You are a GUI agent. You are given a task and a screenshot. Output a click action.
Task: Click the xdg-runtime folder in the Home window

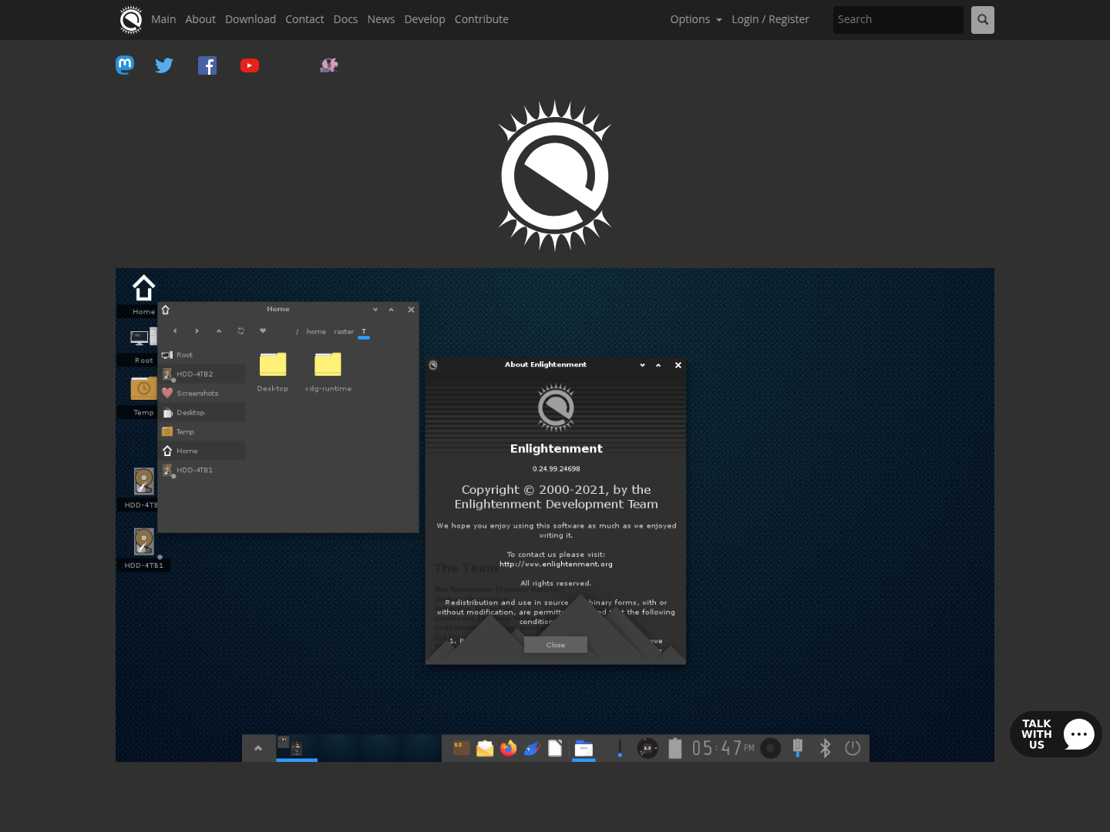[328, 372]
